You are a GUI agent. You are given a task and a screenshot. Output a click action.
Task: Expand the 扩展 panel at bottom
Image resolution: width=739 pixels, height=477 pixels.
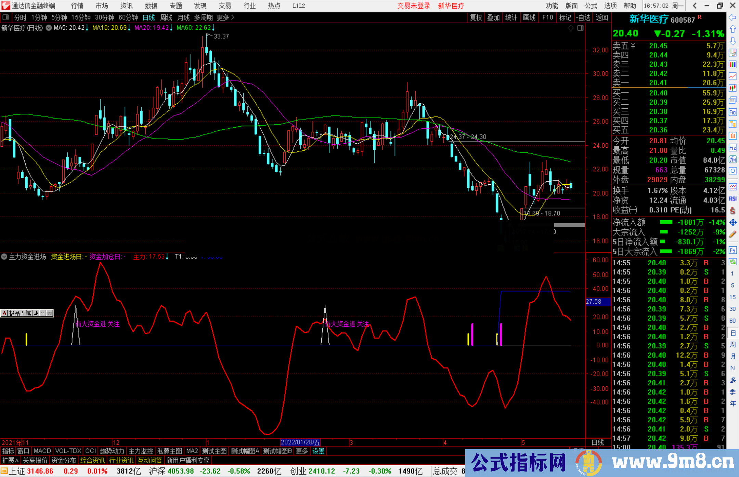click(10, 460)
